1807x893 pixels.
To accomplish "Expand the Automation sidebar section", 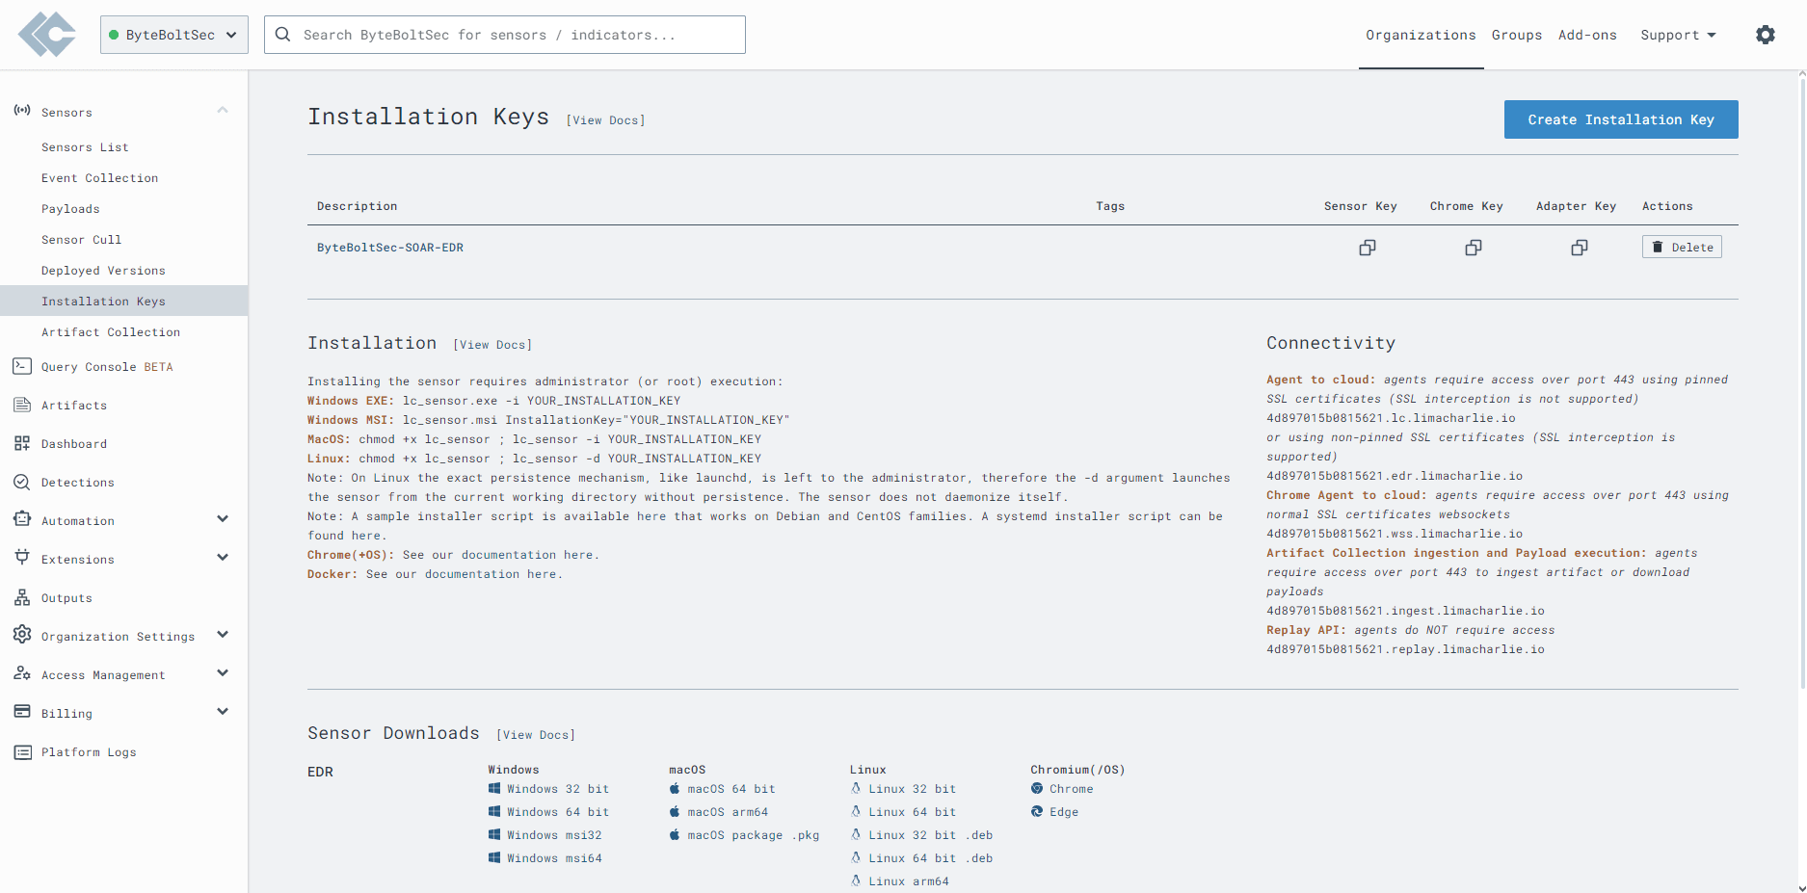I will [x=223, y=519].
